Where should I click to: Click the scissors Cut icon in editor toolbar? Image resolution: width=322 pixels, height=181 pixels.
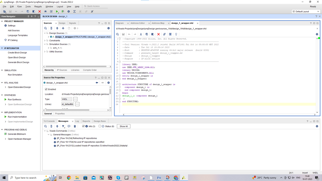(141, 34)
